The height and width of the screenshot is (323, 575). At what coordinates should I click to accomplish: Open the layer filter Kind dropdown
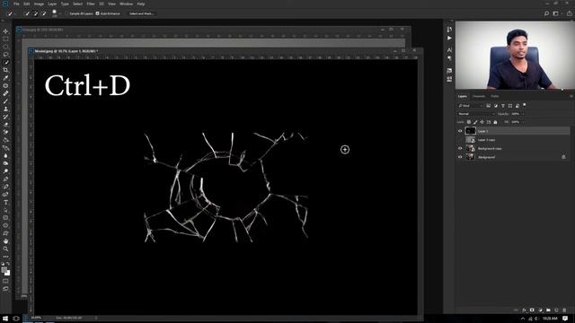pos(471,106)
